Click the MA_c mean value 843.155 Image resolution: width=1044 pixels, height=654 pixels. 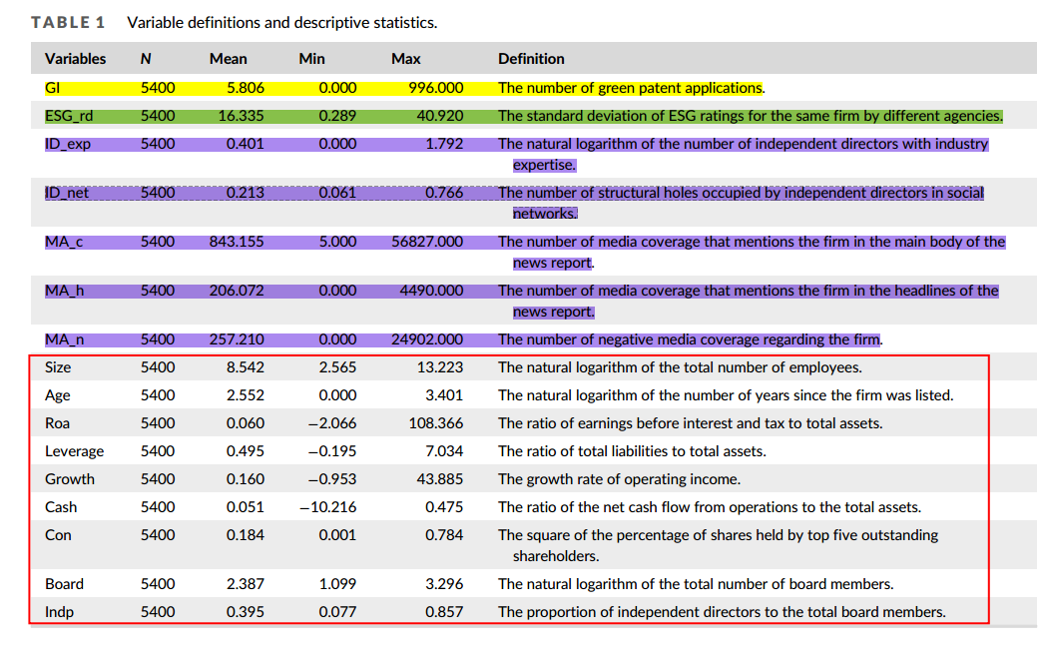pyautogui.click(x=237, y=242)
